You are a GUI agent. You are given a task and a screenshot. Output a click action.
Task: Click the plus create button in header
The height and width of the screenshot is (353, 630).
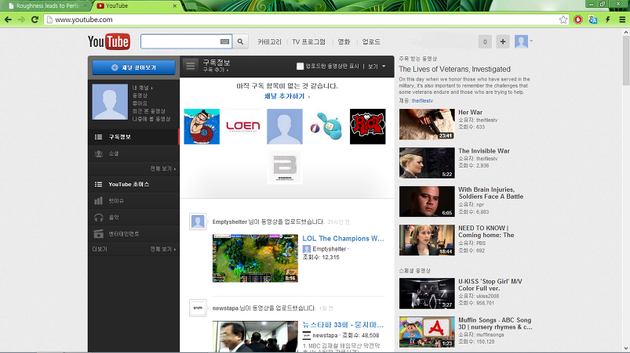503,41
